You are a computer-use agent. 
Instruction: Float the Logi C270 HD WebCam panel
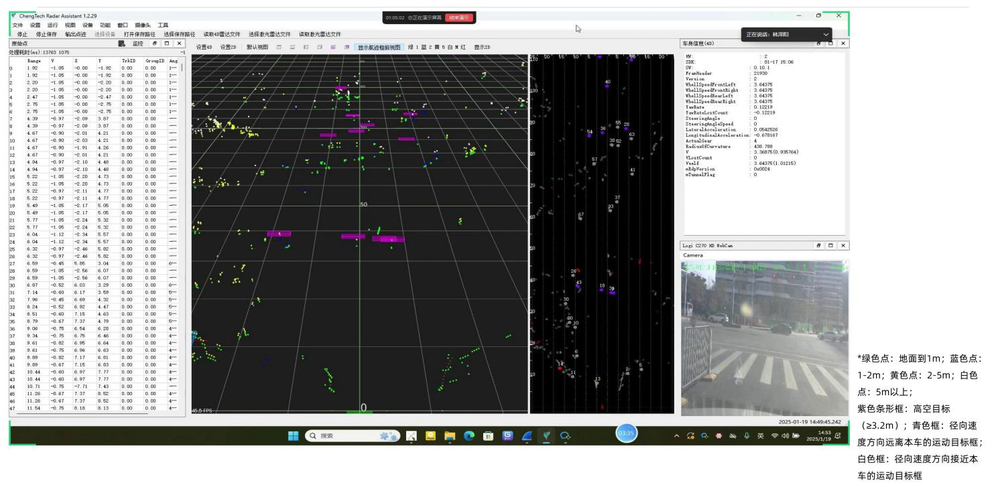click(818, 246)
